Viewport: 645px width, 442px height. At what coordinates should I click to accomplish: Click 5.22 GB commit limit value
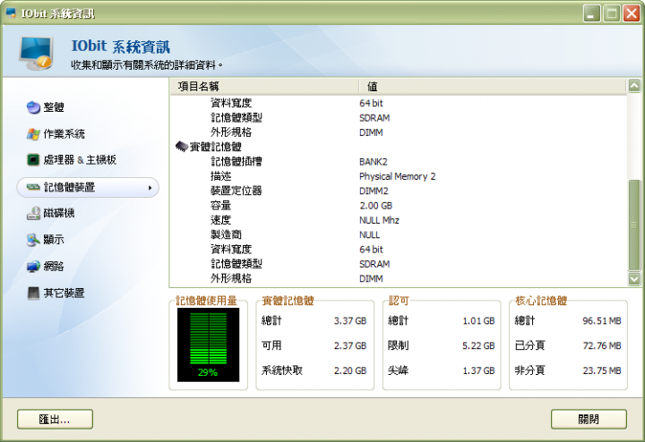(478, 346)
